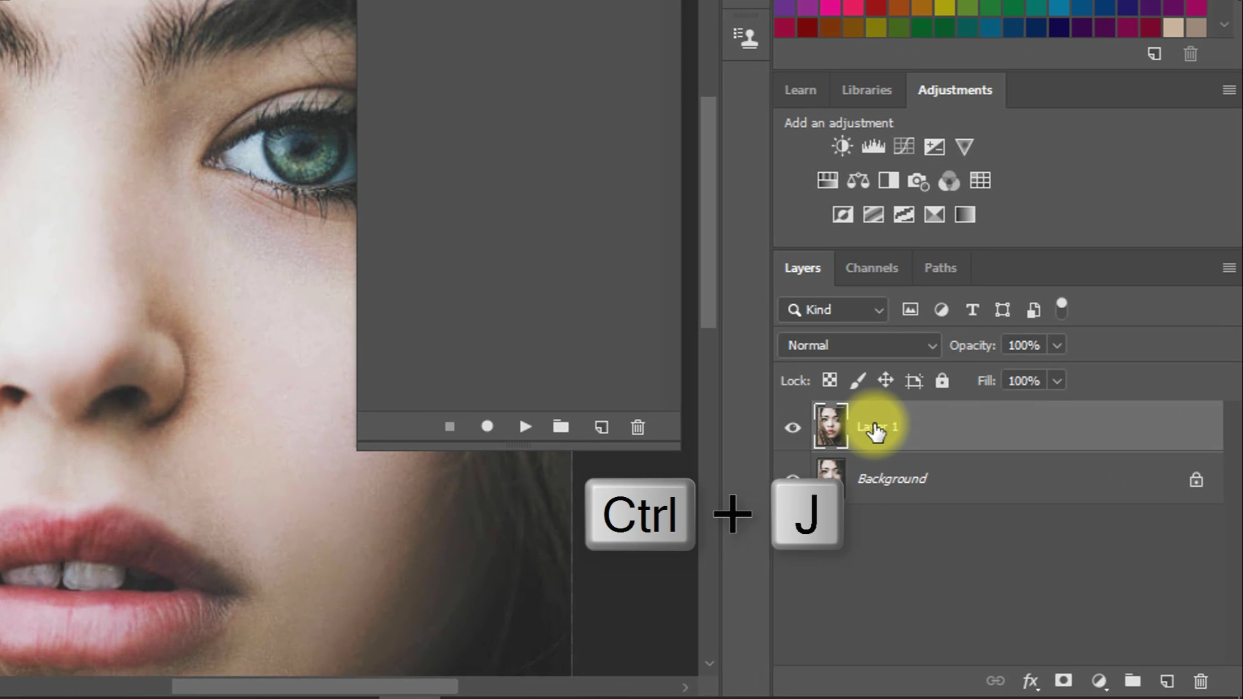Screen dimensions: 1243x699
Task: Pick the magenta swatch in top row
Action: [x=829, y=7]
